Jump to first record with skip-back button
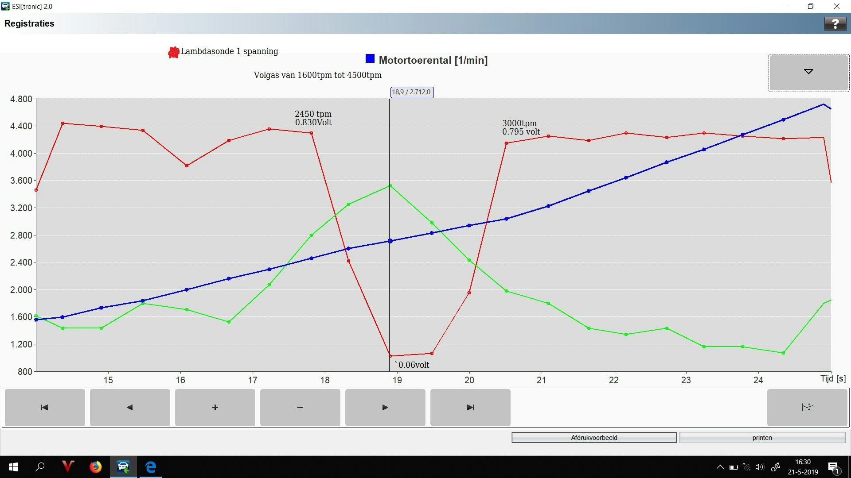 [x=44, y=408]
